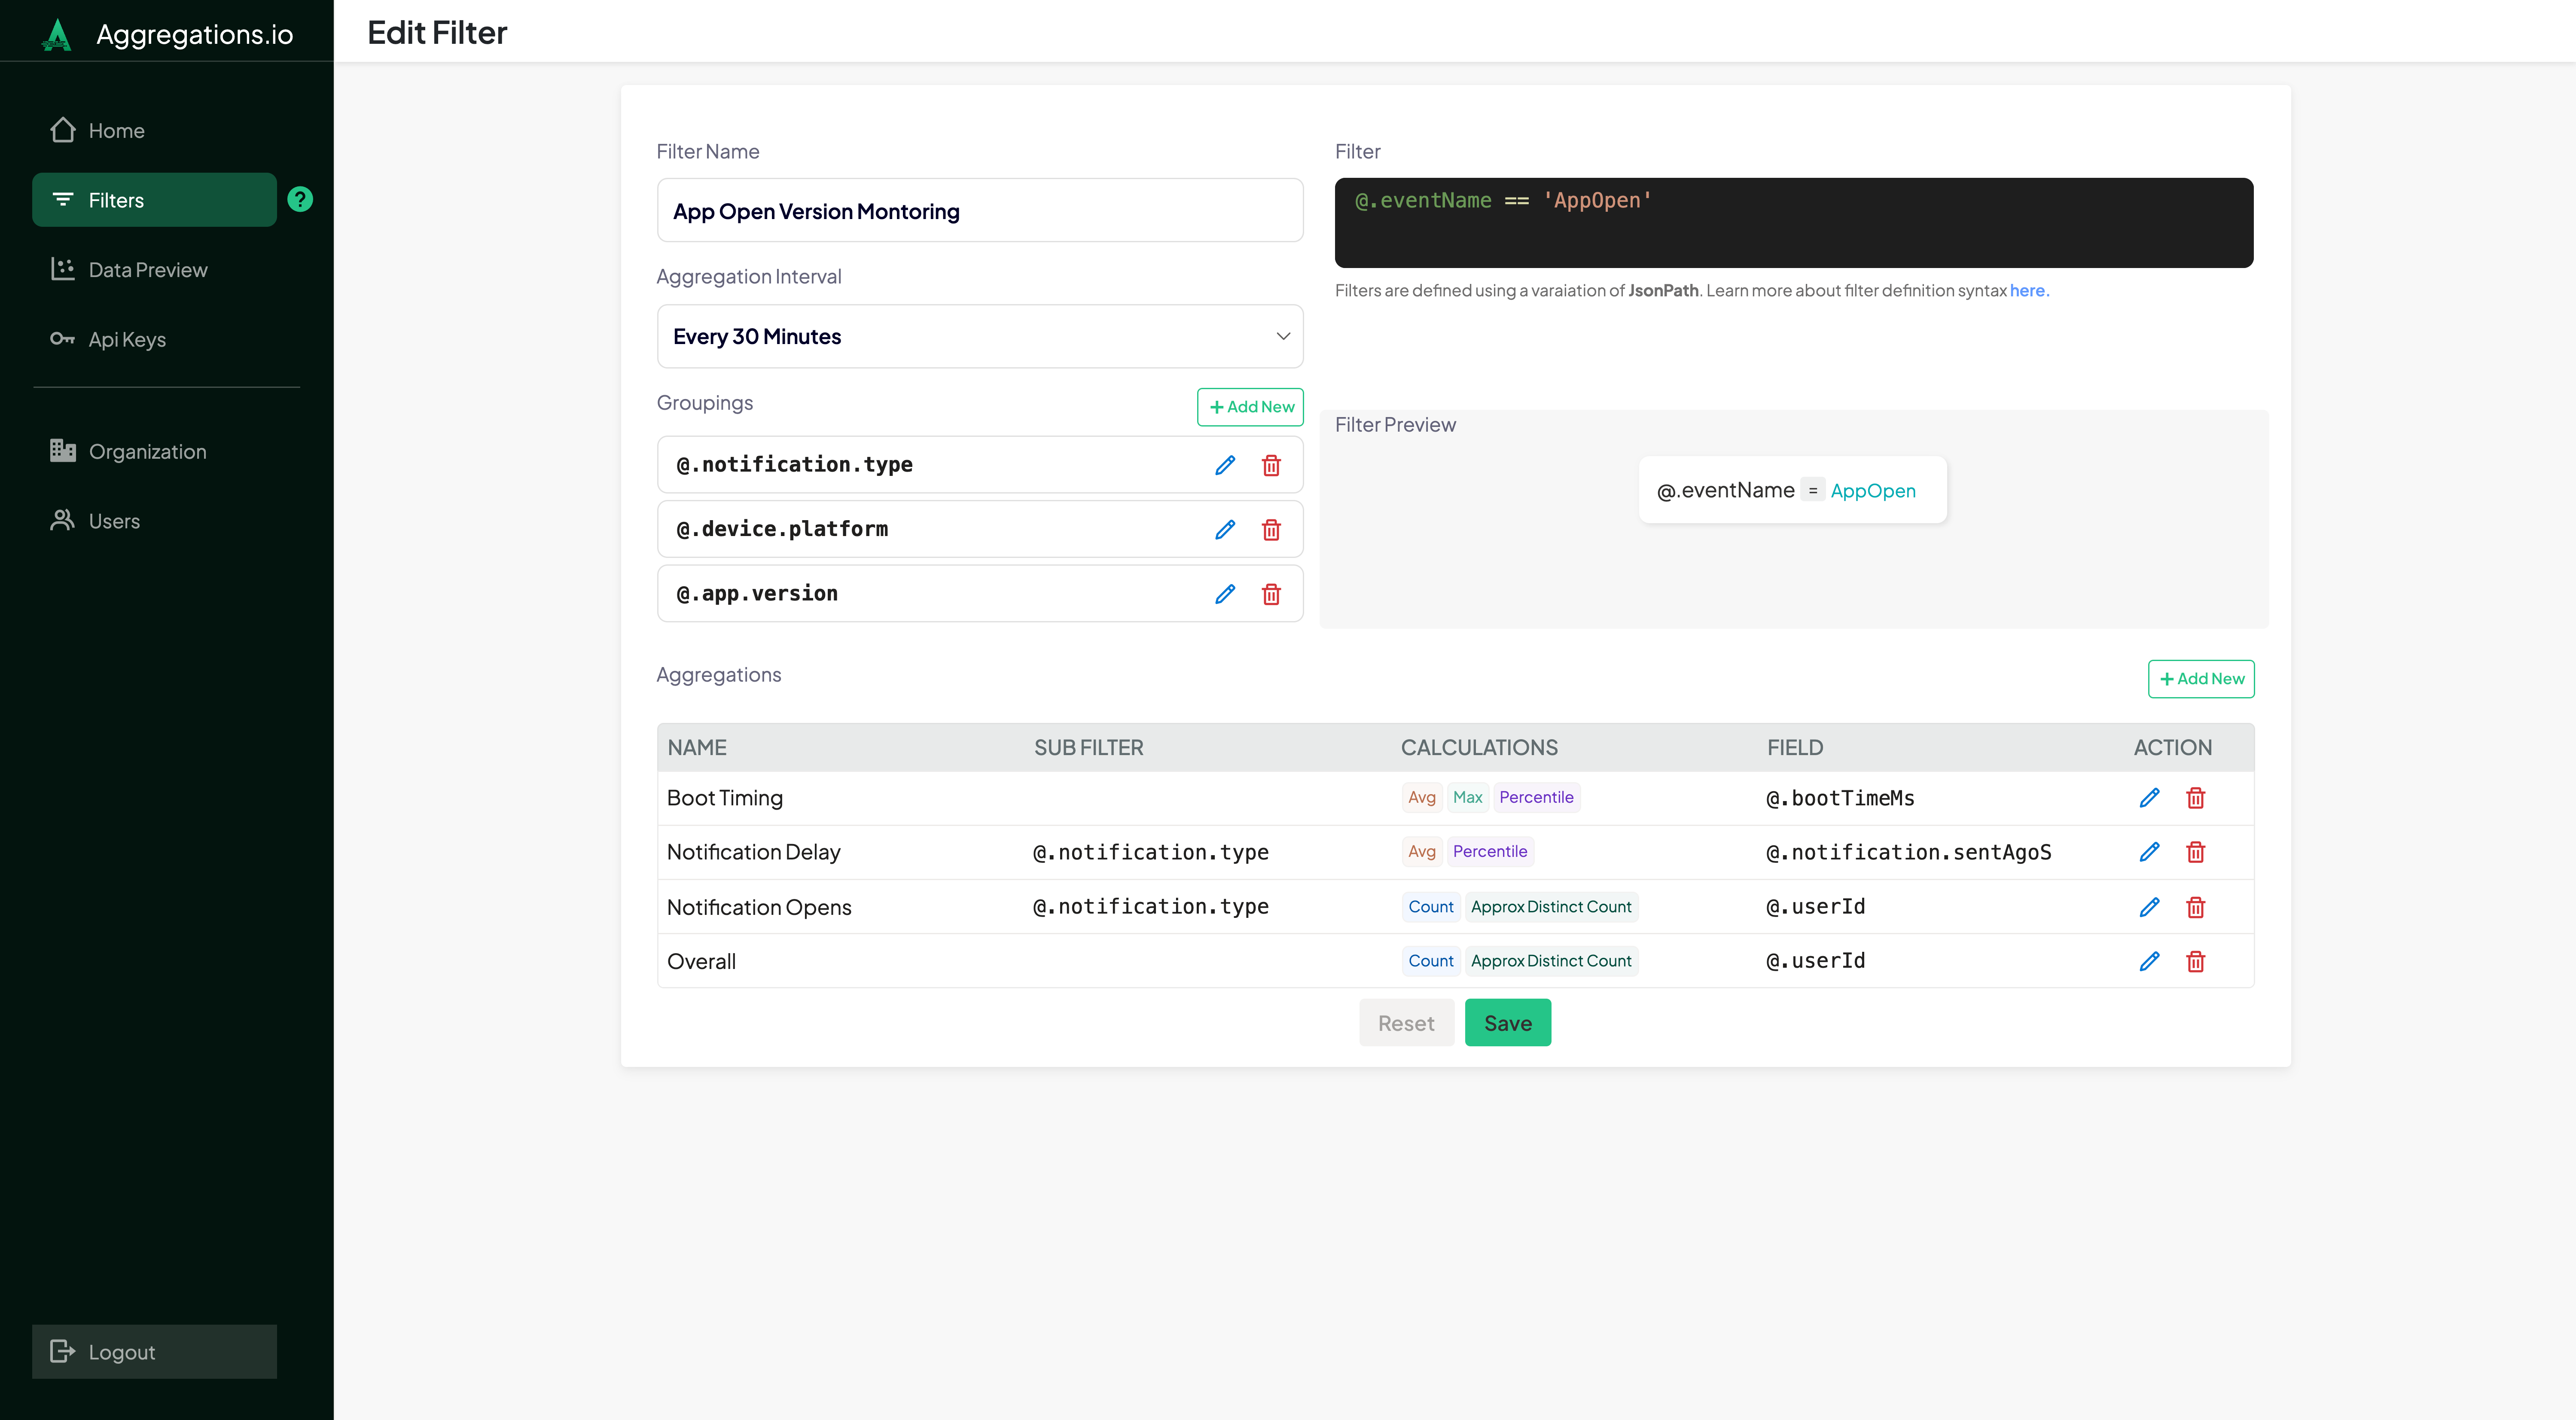Go to Home in sidebar
Viewport: 2576px width, 1420px height.
pos(116,131)
